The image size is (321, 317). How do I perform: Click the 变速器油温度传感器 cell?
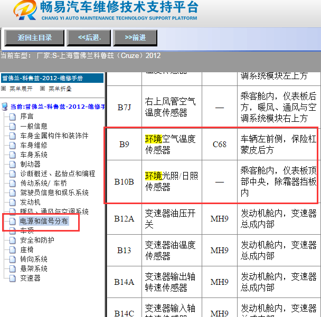tap(172, 251)
